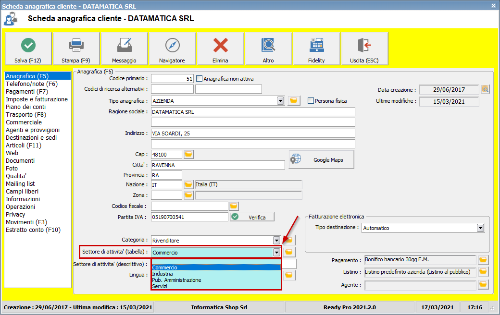Click the Provincia field showing RA
Screen dimensions: 500x315
tap(166, 175)
